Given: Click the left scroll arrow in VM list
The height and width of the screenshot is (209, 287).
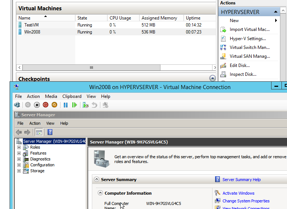Looking at the screenshot, I should [20, 68].
